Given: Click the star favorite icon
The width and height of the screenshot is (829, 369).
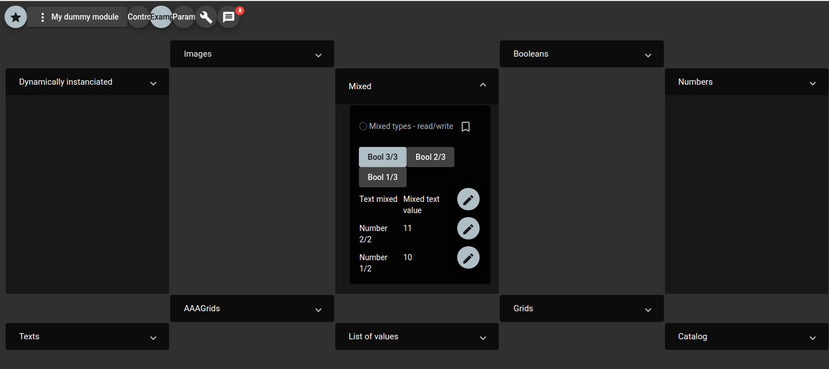Looking at the screenshot, I should [x=16, y=17].
